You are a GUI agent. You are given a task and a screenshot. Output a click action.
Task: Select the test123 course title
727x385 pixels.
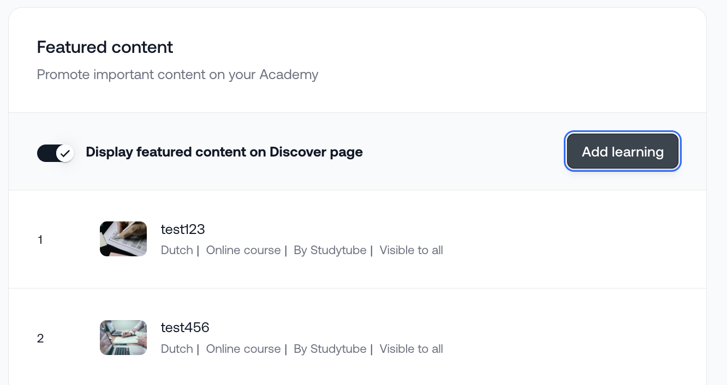point(183,230)
